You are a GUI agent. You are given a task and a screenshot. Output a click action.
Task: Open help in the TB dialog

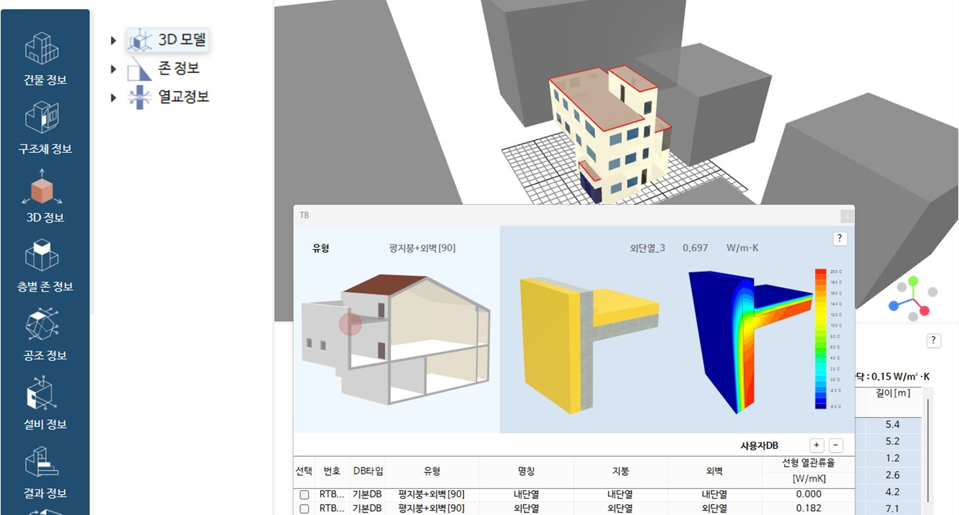click(841, 239)
